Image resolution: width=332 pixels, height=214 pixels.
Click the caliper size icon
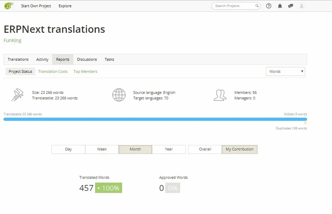pyautogui.click(x=17, y=95)
